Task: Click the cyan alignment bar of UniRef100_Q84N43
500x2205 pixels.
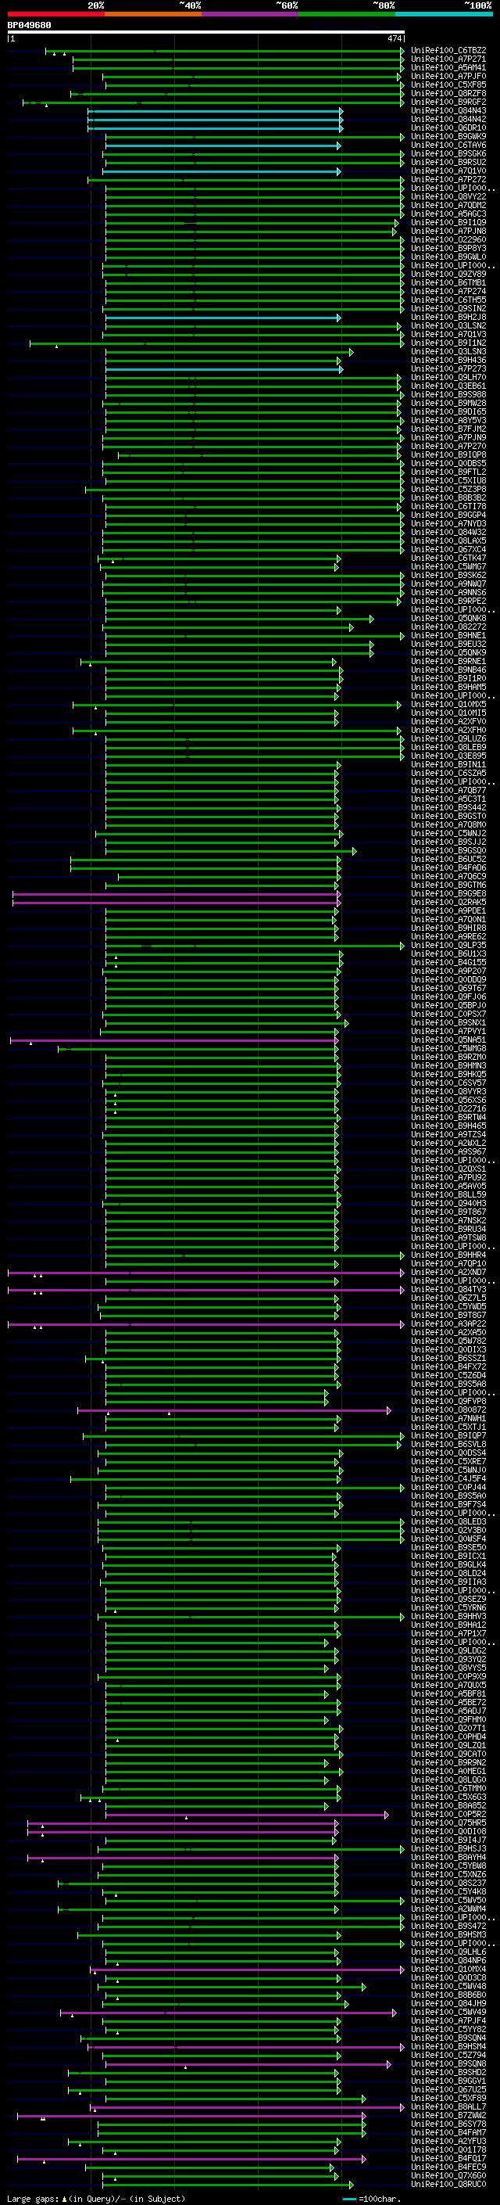Action: tap(215, 111)
